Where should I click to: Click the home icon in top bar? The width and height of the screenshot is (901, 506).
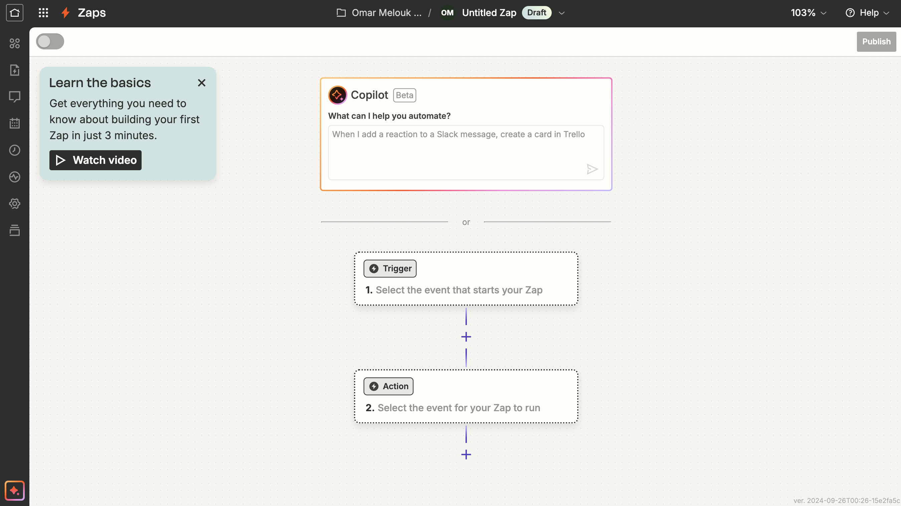pyautogui.click(x=14, y=13)
